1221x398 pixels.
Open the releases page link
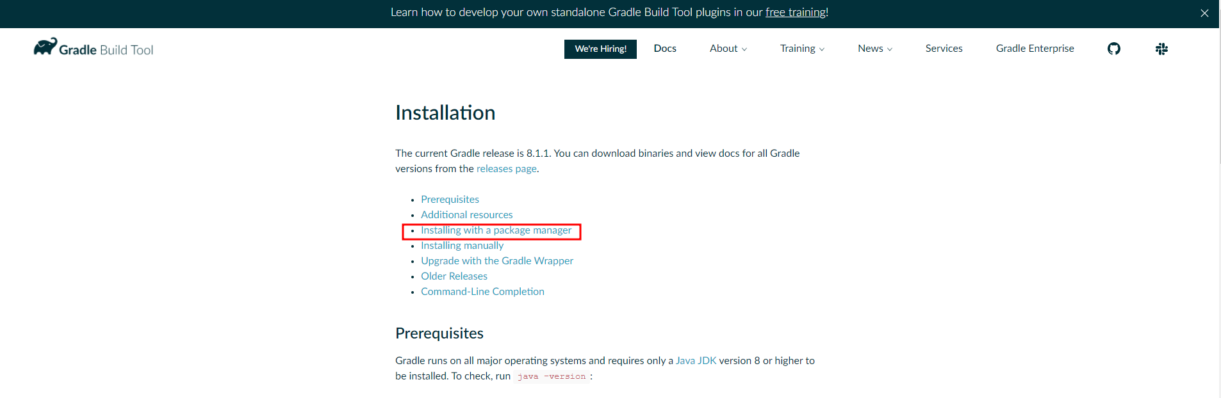click(507, 169)
